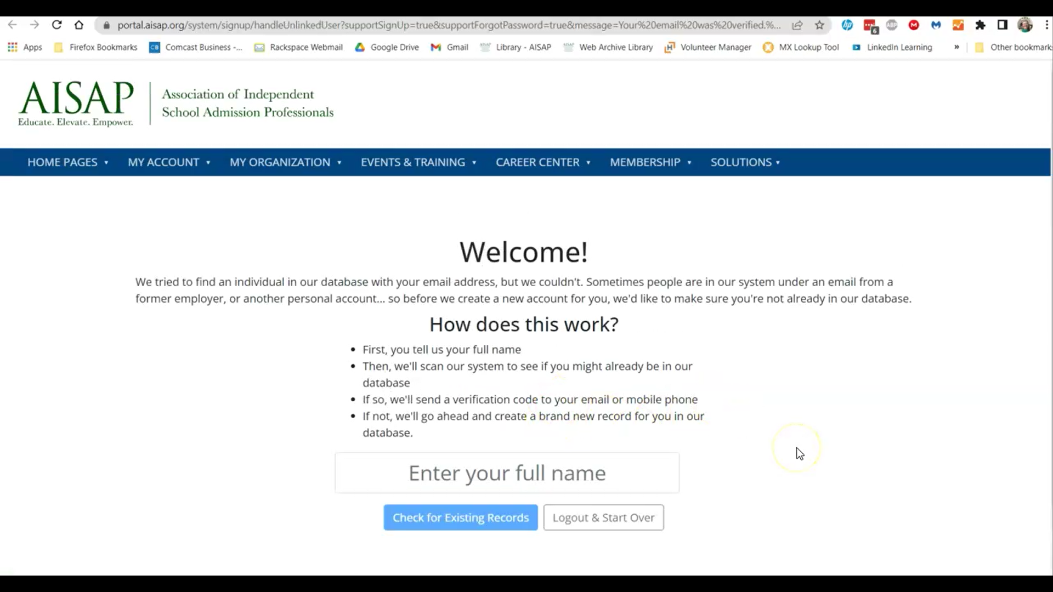Click the bookmark star in the address bar
Viewport: 1053px width, 592px height.
click(x=820, y=25)
